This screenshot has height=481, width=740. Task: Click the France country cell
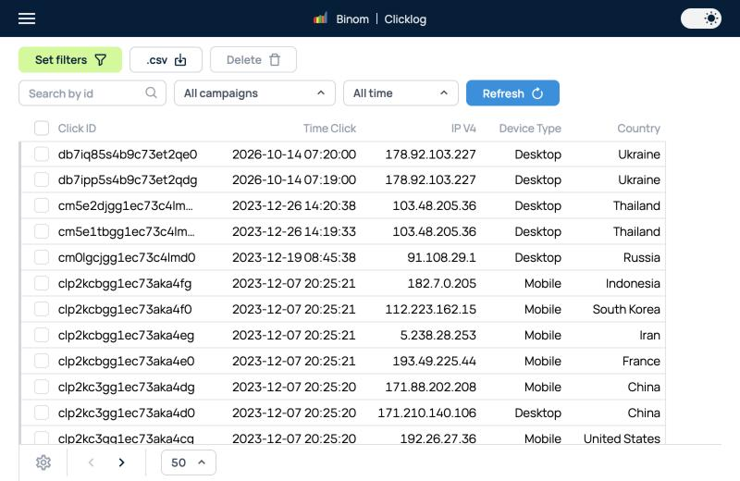point(641,361)
